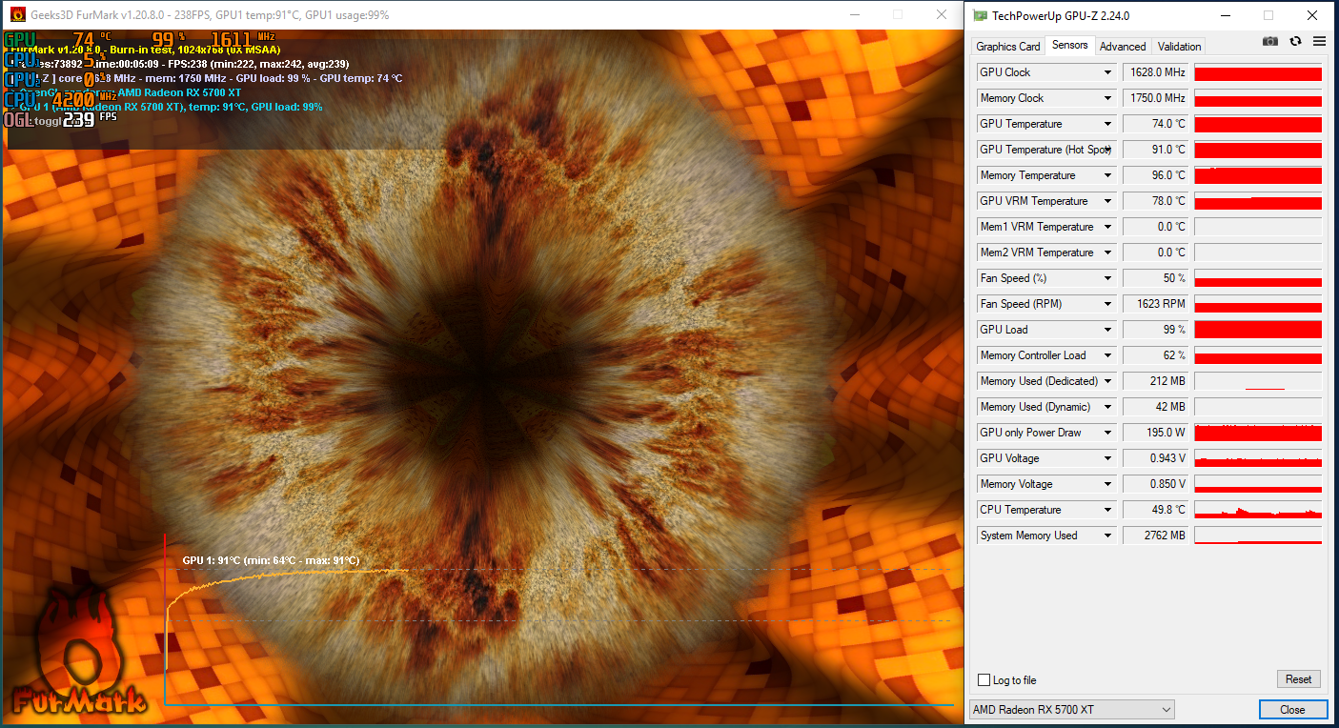Open the Mem1 VRM Temperature dropdown

coord(1107,227)
